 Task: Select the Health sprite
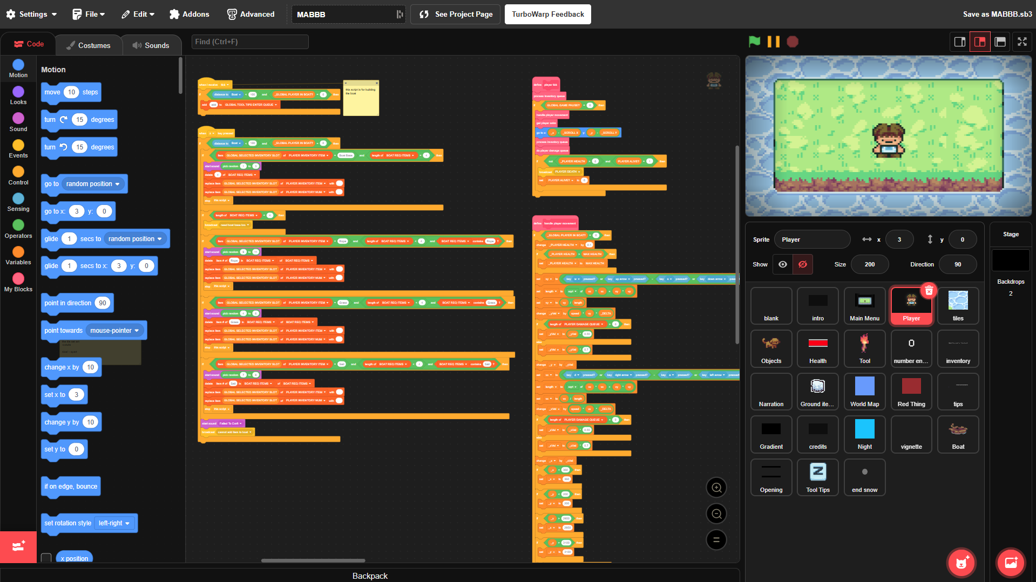818,348
